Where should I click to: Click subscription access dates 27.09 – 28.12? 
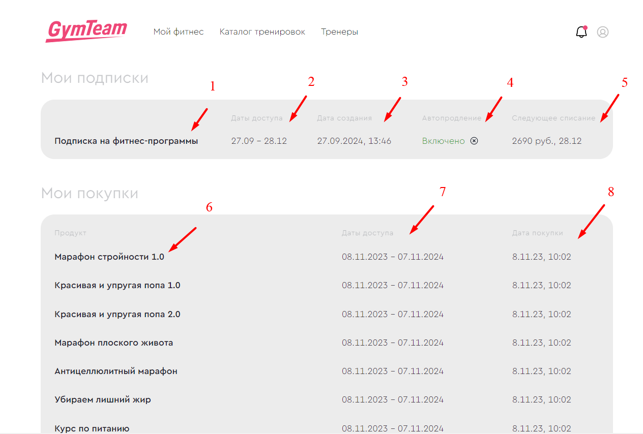[259, 141]
